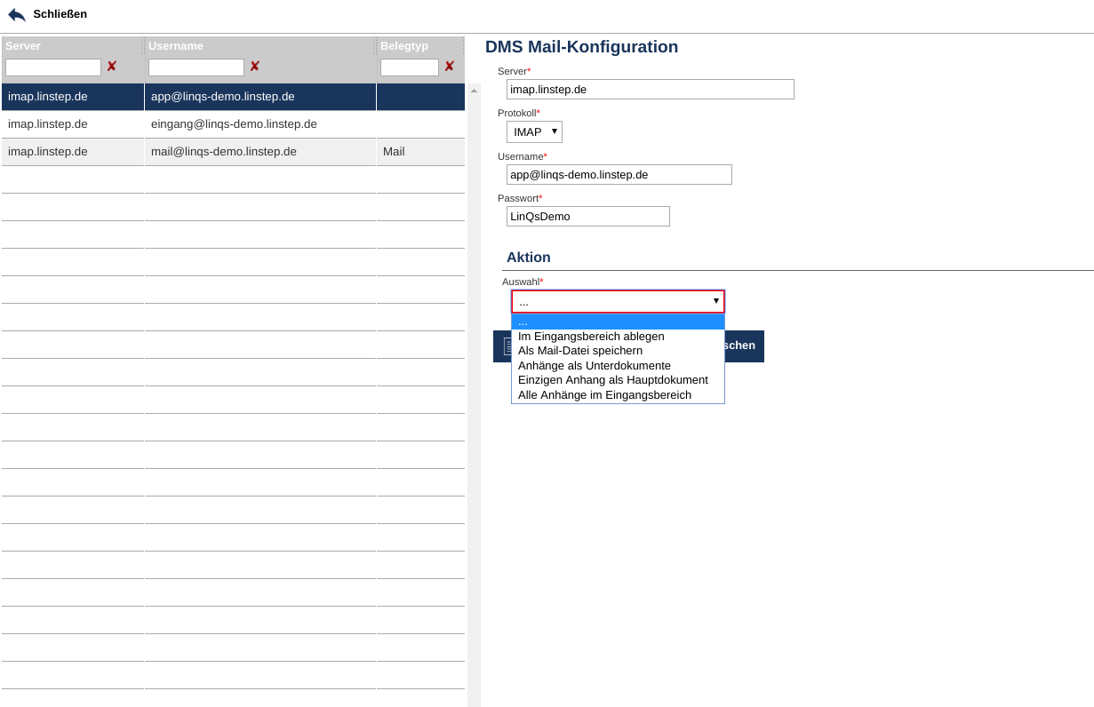Click the partially hidden Löschen button
Screen dimensions: 1094x707
point(744,346)
